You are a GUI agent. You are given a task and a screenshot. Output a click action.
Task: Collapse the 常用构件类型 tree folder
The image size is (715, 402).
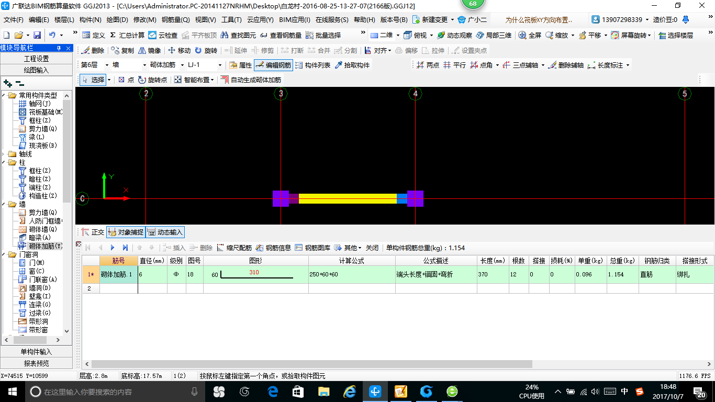pyautogui.click(x=4, y=95)
